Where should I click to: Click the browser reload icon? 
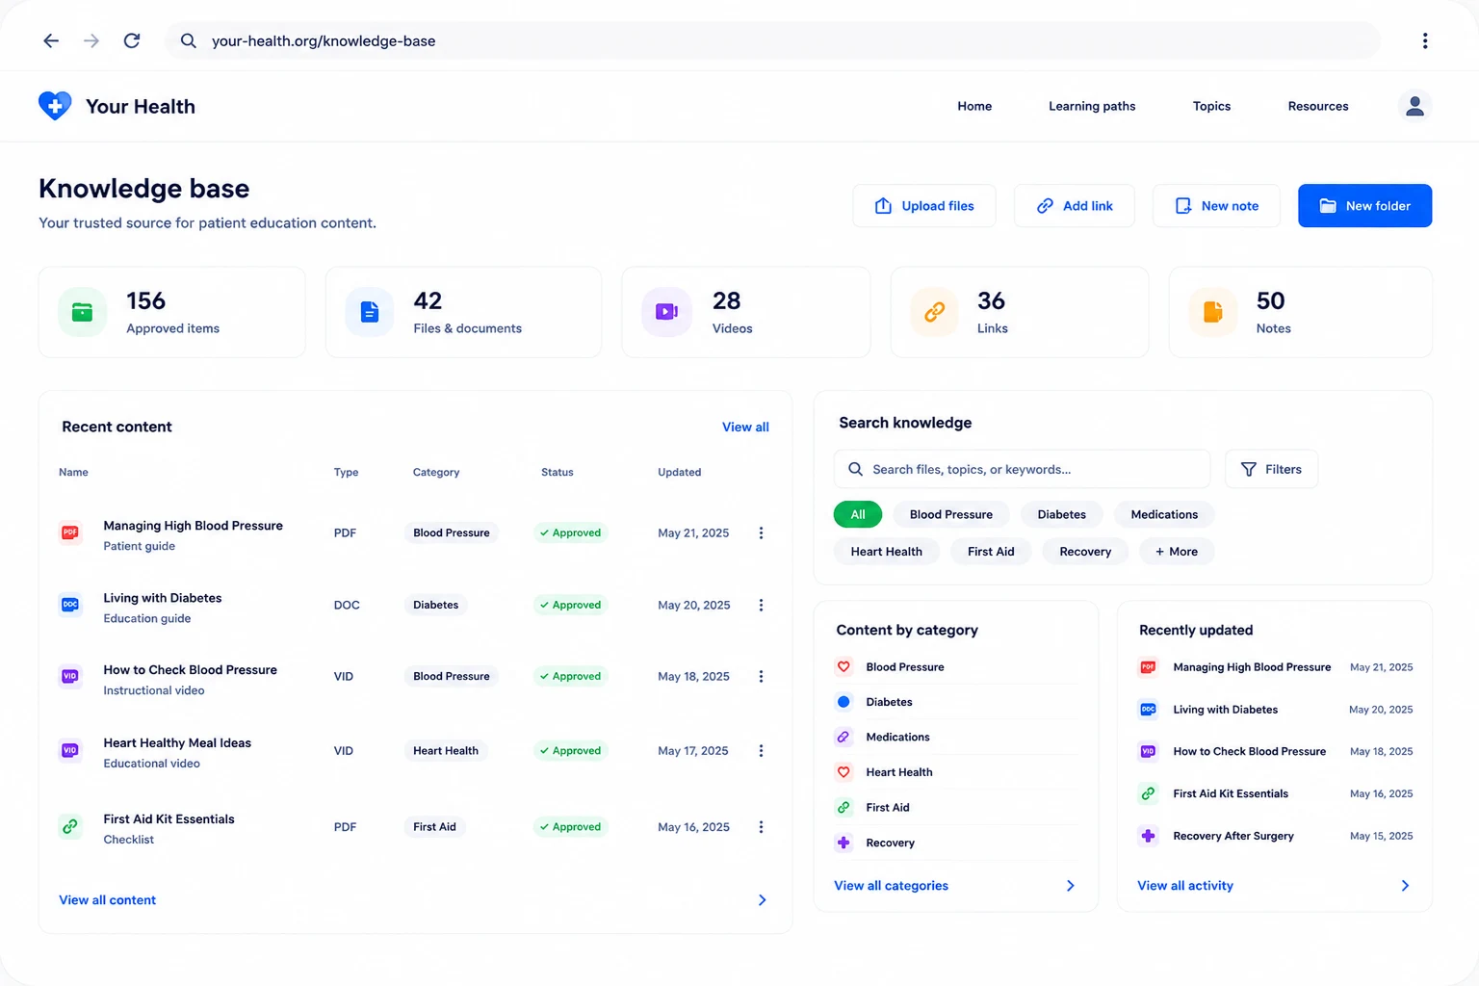[x=132, y=40]
